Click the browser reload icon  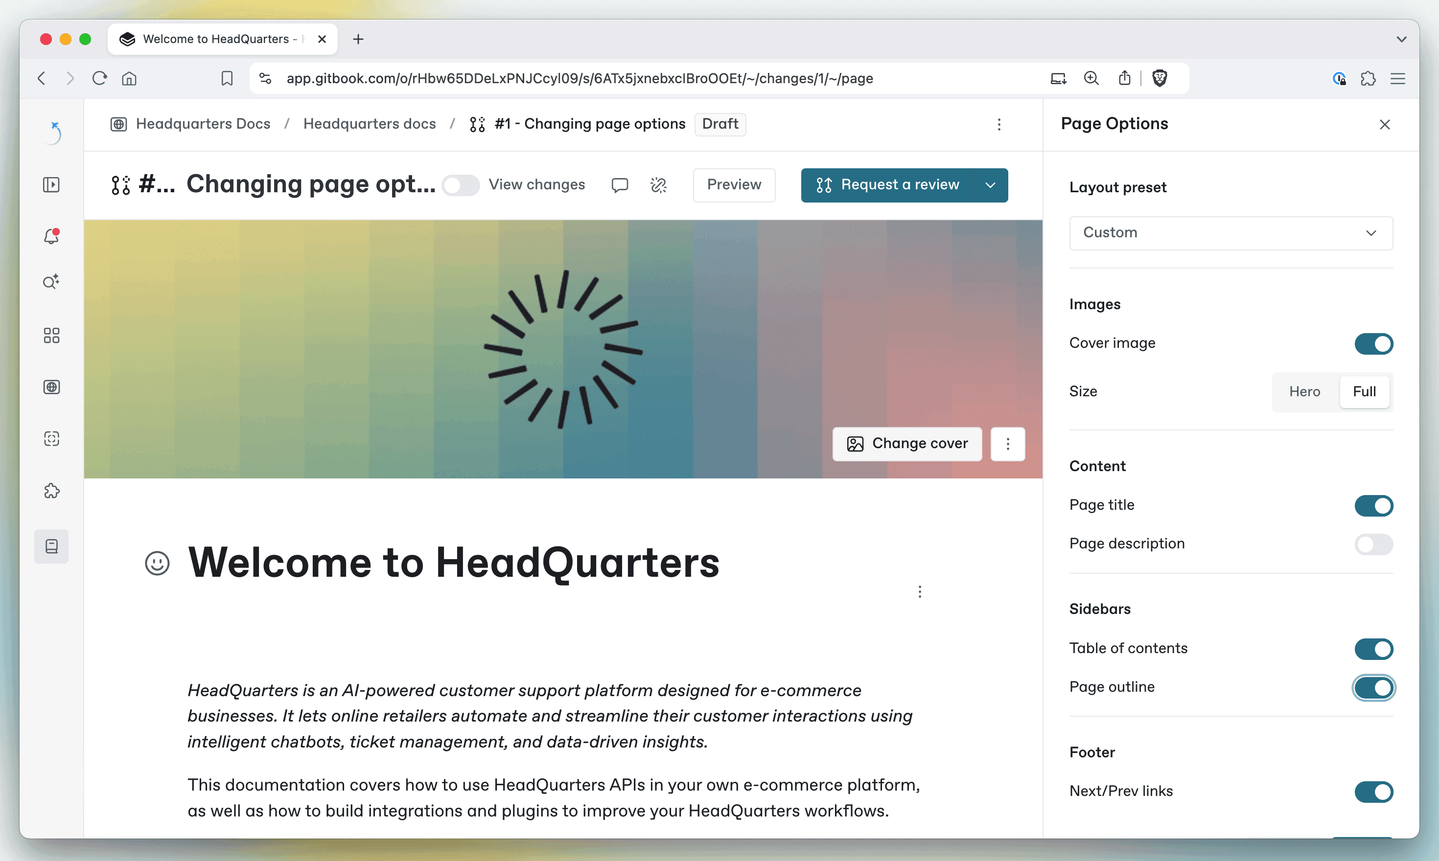click(x=99, y=78)
